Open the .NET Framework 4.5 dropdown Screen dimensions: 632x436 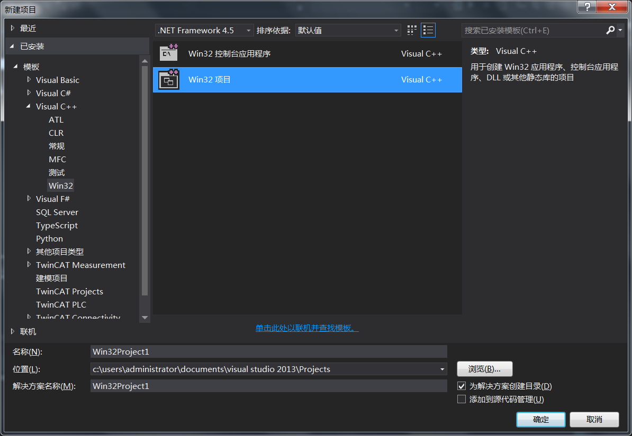[x=204, y=30]
